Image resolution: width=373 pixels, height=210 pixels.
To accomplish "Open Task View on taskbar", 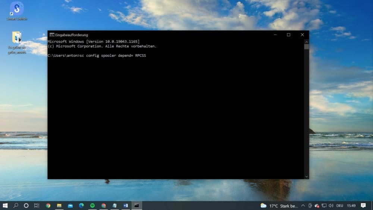I will pyautogui.click(x=37, y=206).
